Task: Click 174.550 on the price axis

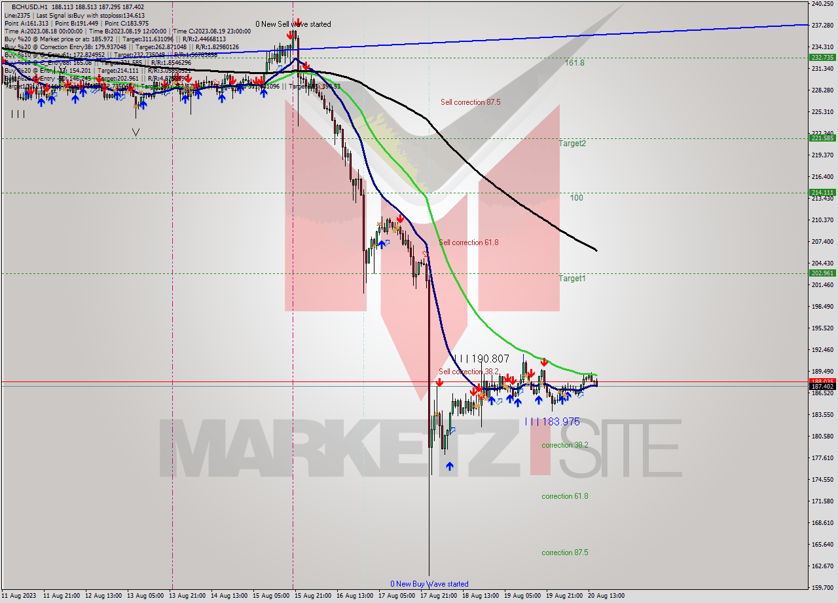Action: coord(822,479)
